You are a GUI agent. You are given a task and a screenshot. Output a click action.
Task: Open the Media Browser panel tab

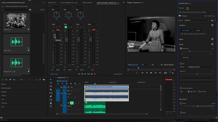[x=6, y=88]
